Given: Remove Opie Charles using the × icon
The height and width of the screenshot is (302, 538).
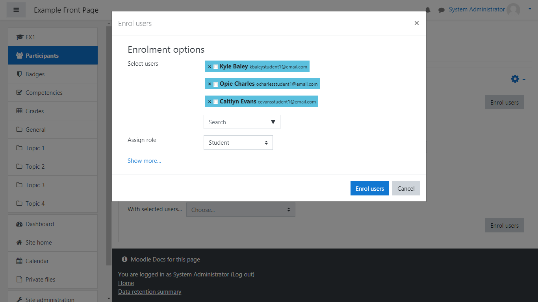Looking at the screenshot, I should [210, 84].
